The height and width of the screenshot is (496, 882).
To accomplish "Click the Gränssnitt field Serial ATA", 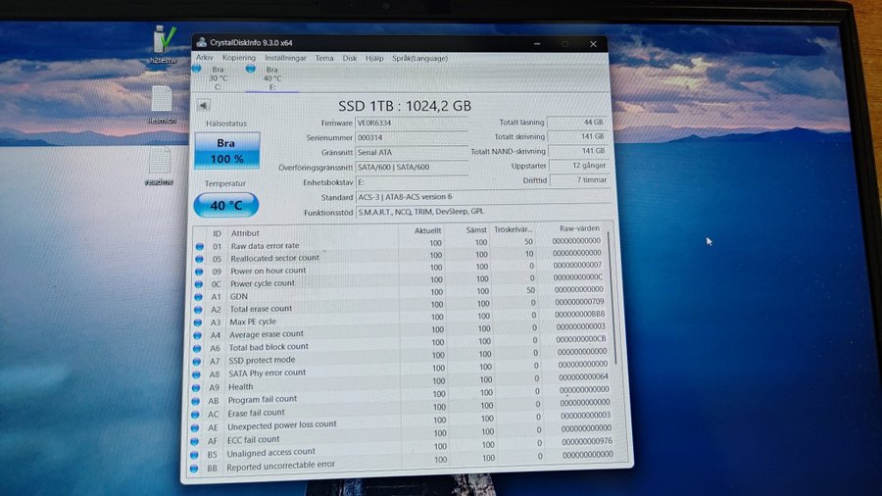I will [412, 152].
